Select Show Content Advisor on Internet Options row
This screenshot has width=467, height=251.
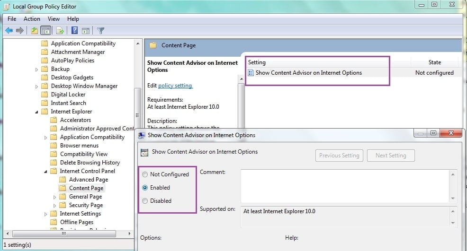308,73
